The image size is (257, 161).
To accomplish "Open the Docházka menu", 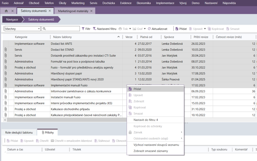I will (109, 3).
